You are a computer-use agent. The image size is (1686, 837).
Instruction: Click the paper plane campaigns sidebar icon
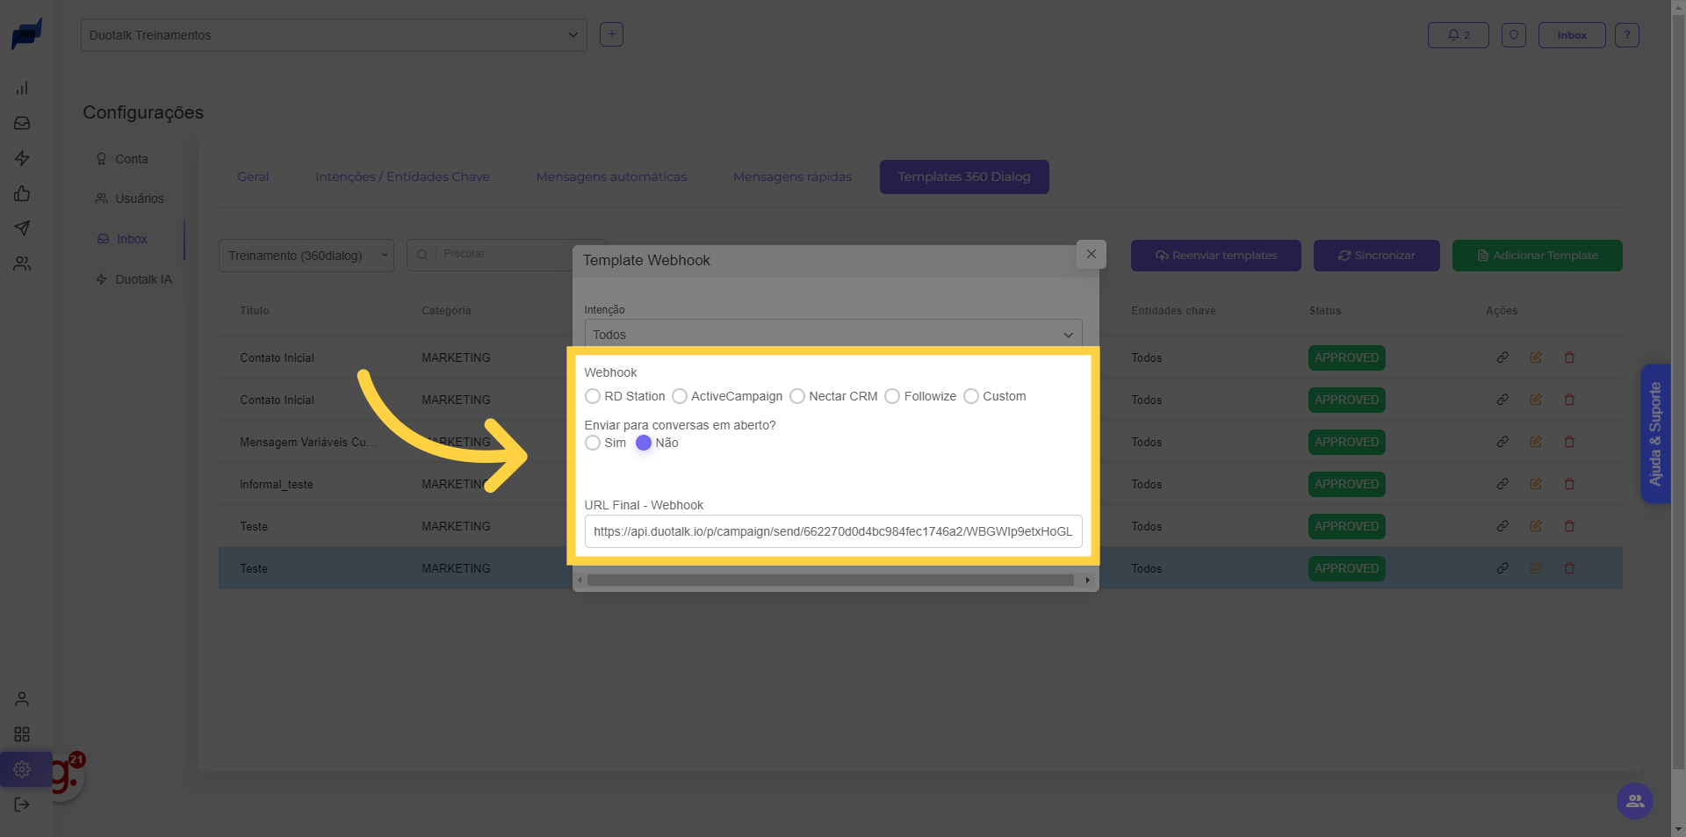click(22, 228)
